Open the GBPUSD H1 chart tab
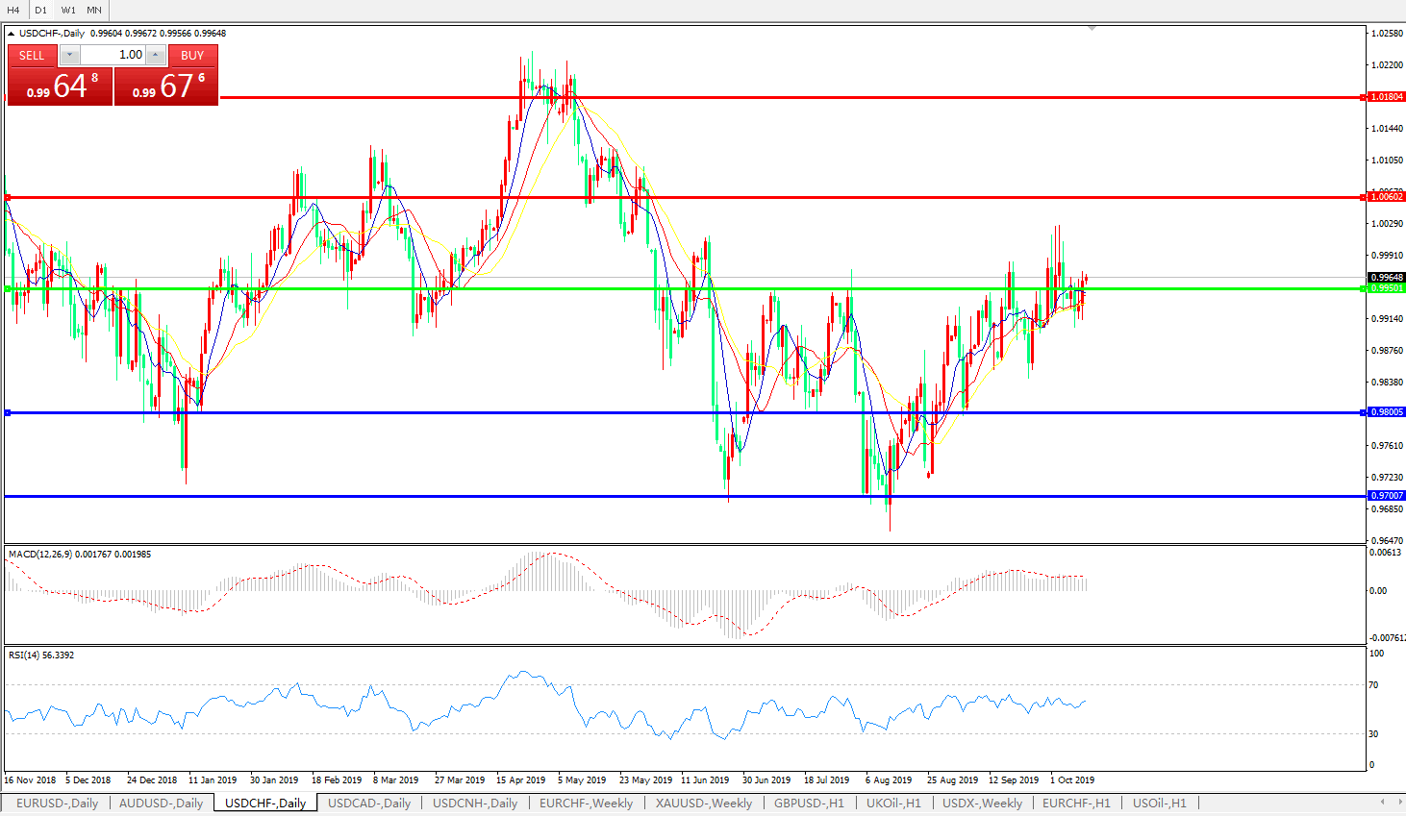1406x816 pixels. 809,804
